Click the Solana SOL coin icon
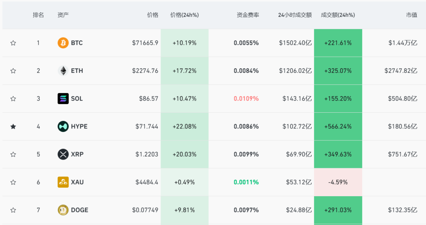Image resolution: width=426 pixels, height=225 pixels. tap(63, 99)
